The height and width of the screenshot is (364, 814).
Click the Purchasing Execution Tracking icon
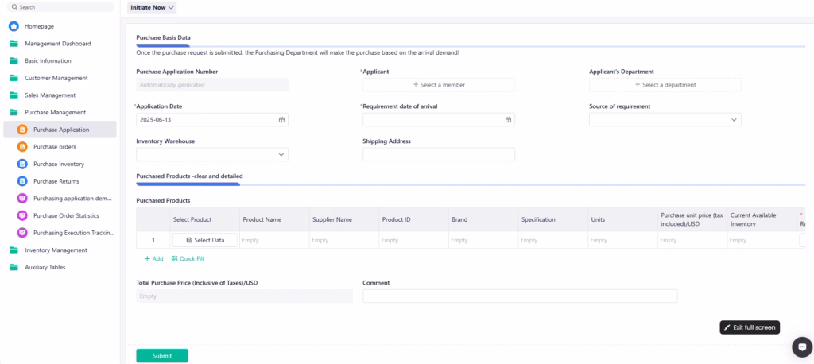point(22,233)
